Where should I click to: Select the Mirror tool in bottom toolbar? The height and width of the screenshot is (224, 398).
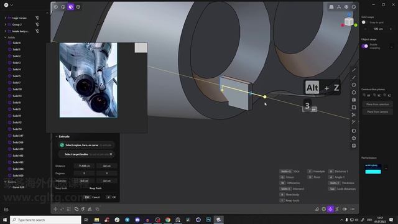(90, 209)
